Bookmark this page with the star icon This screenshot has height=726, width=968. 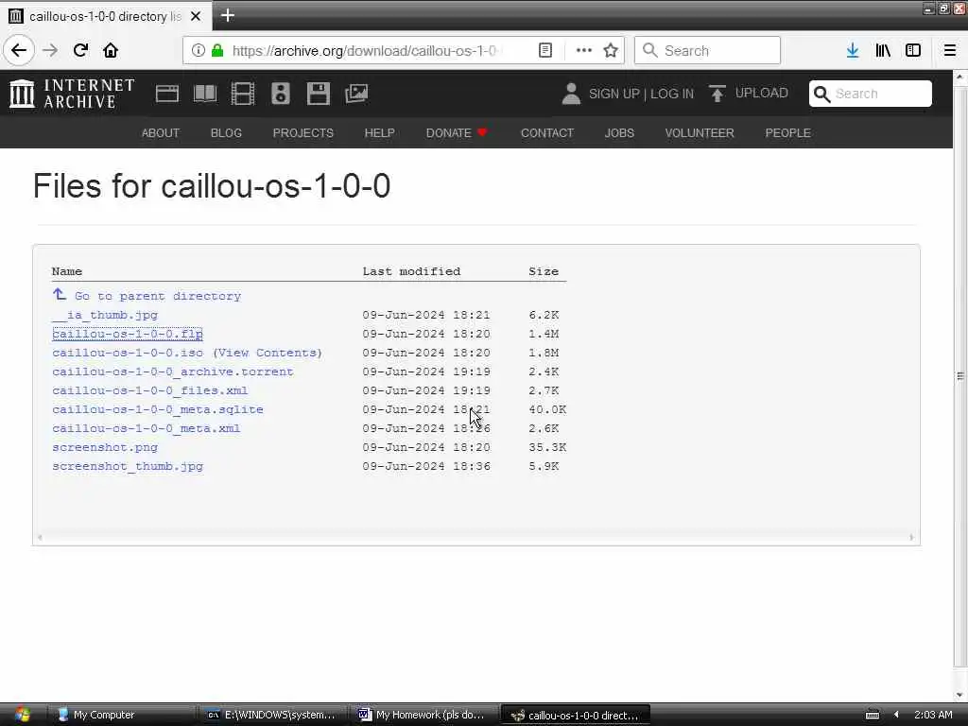pos(611,50)
